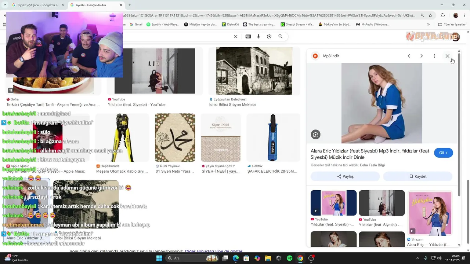
Task: Open Diğer sonuçları yine de göster link
Action: pos(214,251)
